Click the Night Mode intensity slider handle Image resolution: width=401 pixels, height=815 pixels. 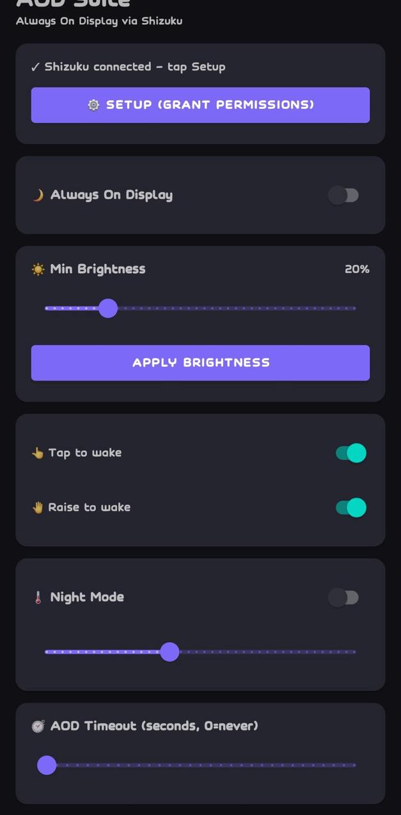(x=169, y=652)
